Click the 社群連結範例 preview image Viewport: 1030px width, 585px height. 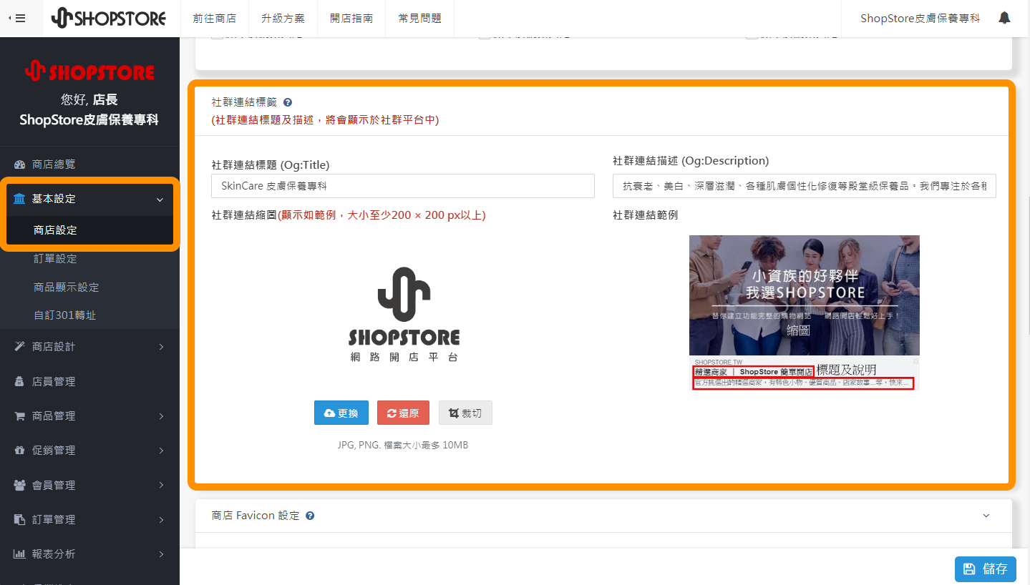tap(805, 313)
